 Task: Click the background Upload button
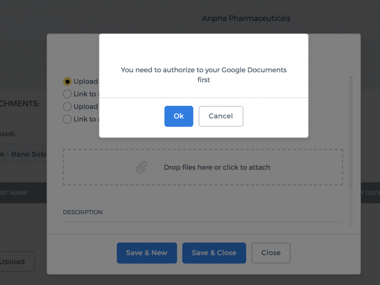(17, 262)
